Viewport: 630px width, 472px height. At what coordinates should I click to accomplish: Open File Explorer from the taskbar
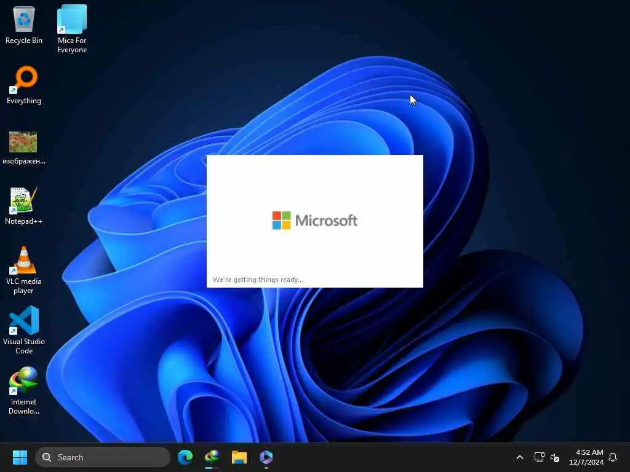point(239,457)
